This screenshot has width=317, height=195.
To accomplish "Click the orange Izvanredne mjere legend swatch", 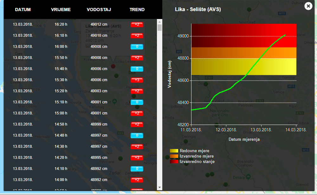I will (174, 156).
